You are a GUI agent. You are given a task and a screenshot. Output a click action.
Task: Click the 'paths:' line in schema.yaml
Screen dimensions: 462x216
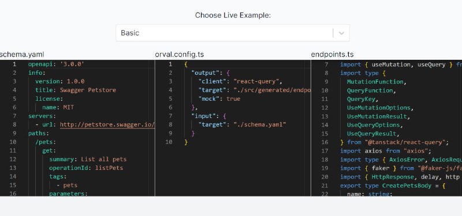coord(39,134)
